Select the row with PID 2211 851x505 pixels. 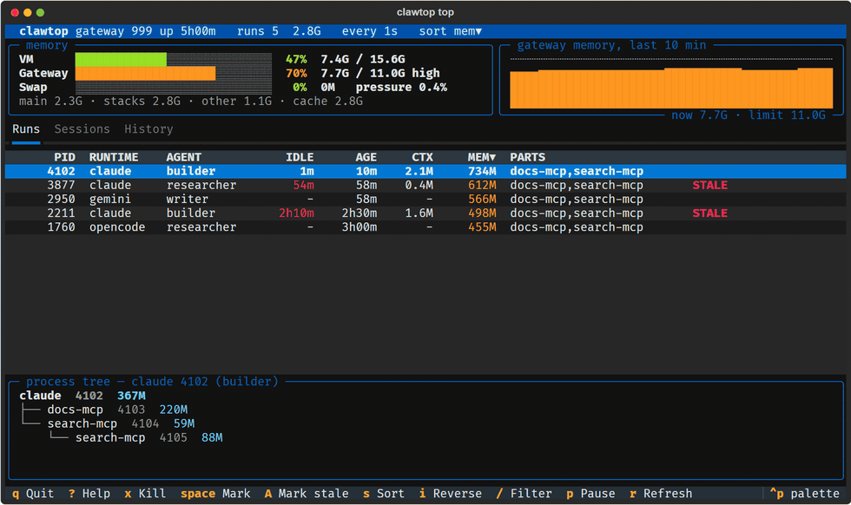tap(425, 213)
